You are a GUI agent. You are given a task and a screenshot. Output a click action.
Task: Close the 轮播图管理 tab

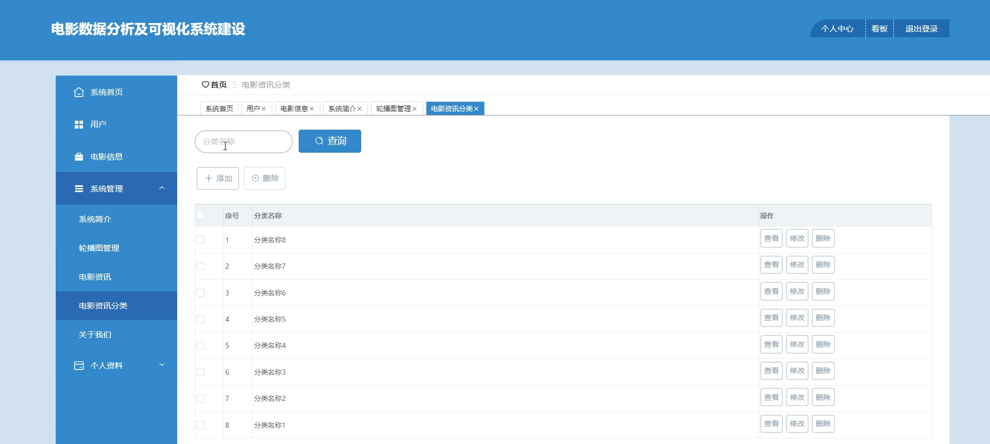pos(414,109)
